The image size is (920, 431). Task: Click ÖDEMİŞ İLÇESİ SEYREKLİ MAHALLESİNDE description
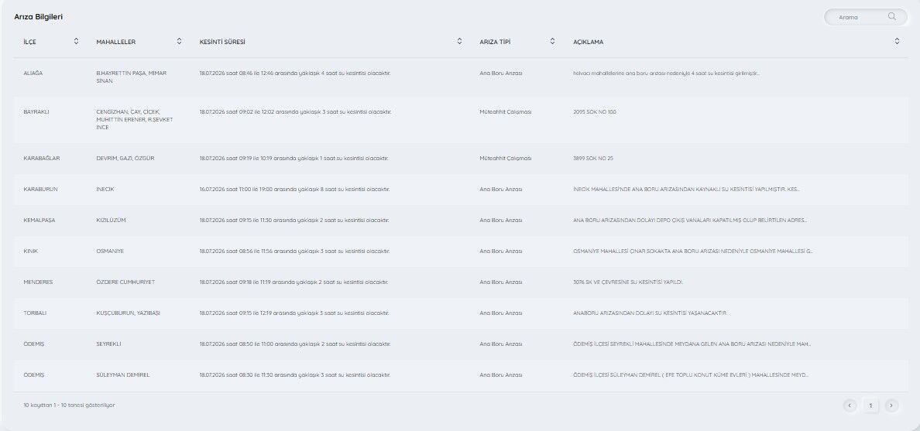(x=692, y=344)
